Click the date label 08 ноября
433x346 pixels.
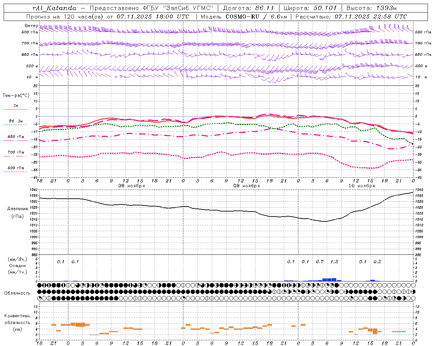click(132, 186)
